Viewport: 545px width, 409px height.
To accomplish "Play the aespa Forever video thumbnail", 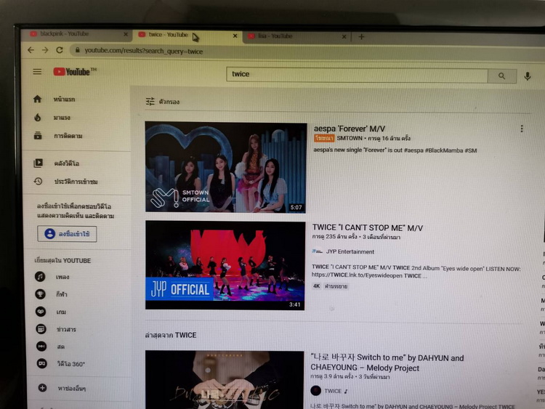I will (x=226, y=167).
